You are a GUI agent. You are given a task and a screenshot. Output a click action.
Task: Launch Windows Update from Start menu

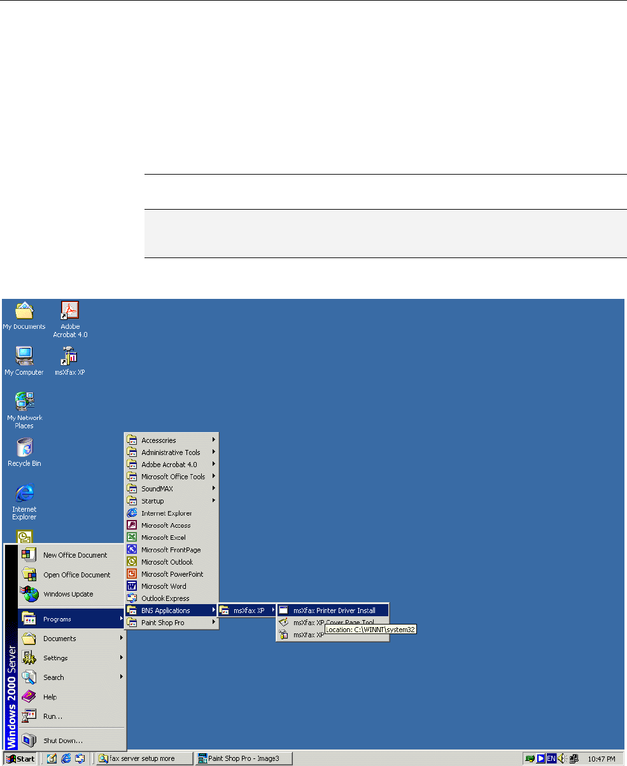[x=72, y=594]
